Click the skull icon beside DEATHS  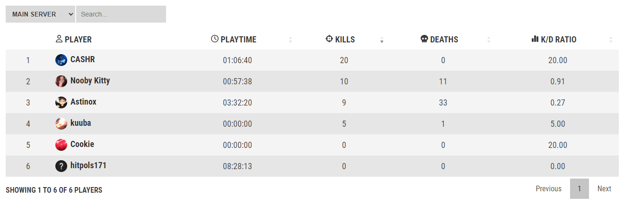(x=424, y=39)
